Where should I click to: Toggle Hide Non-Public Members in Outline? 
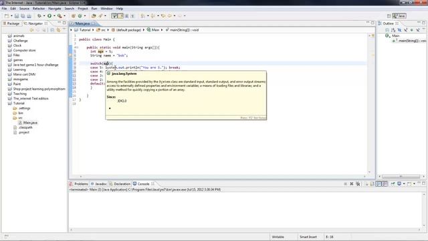click(412, 30)
